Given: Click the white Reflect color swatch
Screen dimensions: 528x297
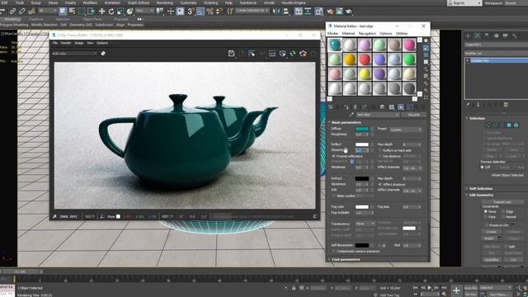Looking at the screenshot, I should click(362, 144).
